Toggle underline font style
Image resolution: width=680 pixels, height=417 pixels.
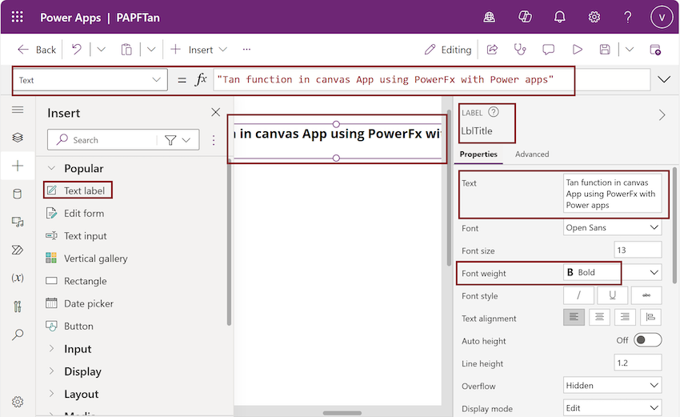(612, 295)
